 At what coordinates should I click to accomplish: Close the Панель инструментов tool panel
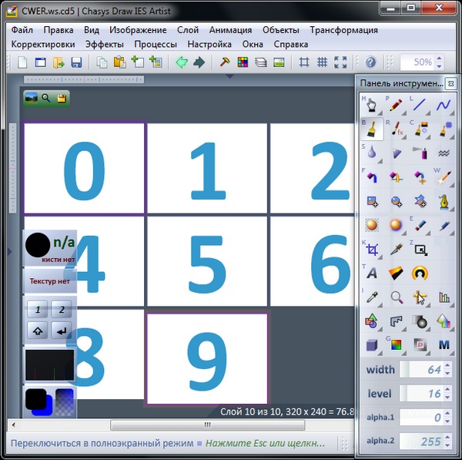coord(450,83)
